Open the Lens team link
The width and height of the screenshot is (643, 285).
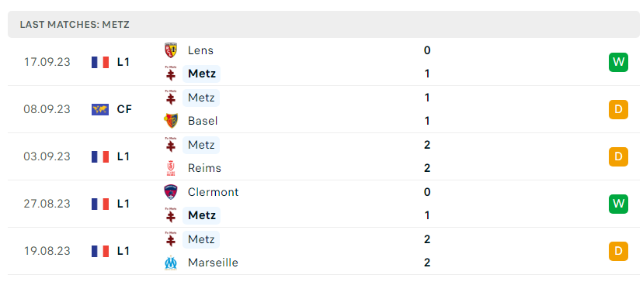(200, 50)
